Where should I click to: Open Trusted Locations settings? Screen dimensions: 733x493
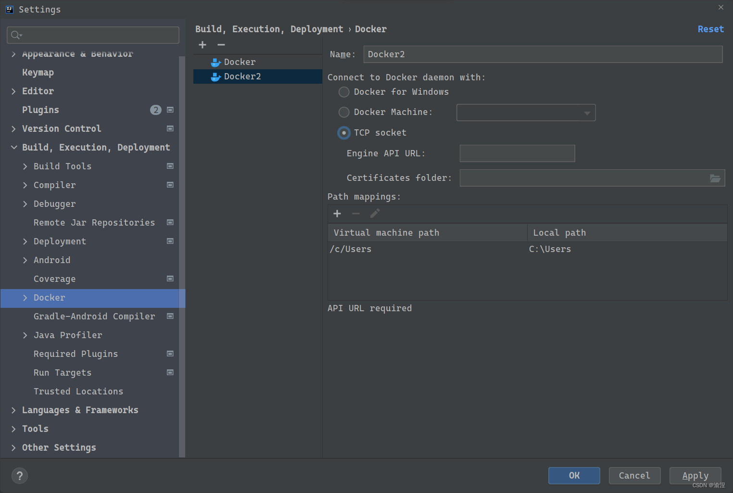78,392
